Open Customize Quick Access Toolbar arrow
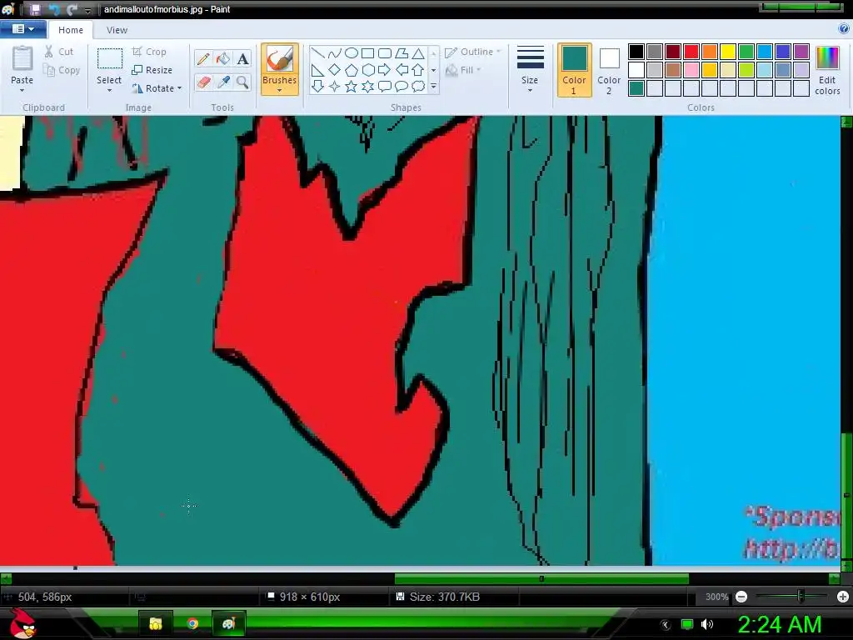 point(87,10)
